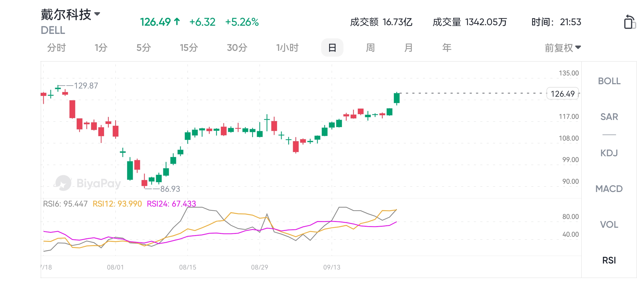
Task: Click the 08/01 date axis label
Action: pyautogui.click(x=115, y=267)
